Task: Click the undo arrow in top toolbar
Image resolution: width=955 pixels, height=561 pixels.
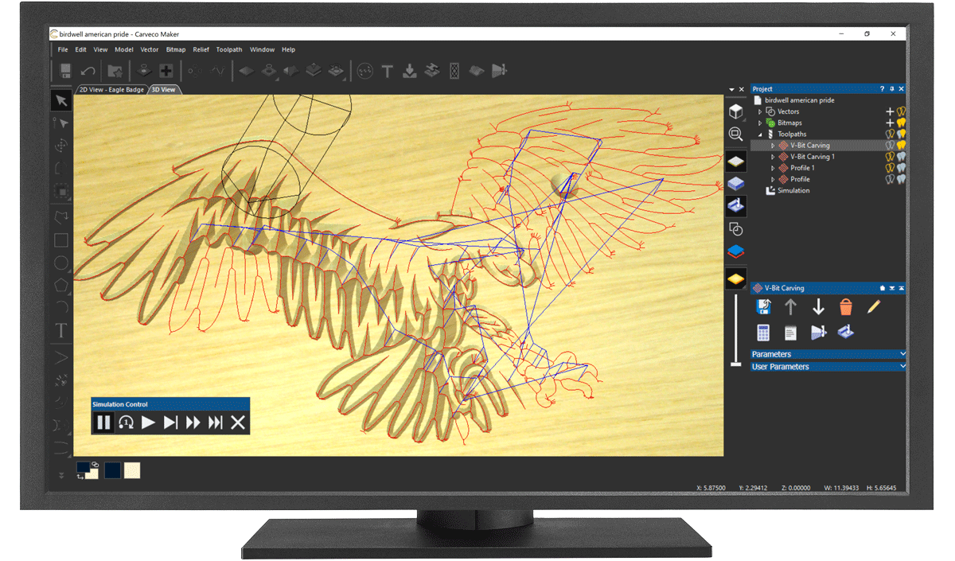Action: coord(88,72)
